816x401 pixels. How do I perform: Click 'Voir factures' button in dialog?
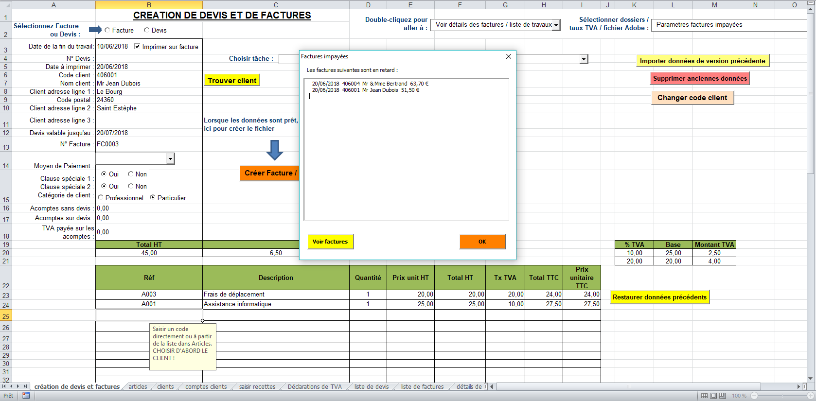tap(330, 242)
